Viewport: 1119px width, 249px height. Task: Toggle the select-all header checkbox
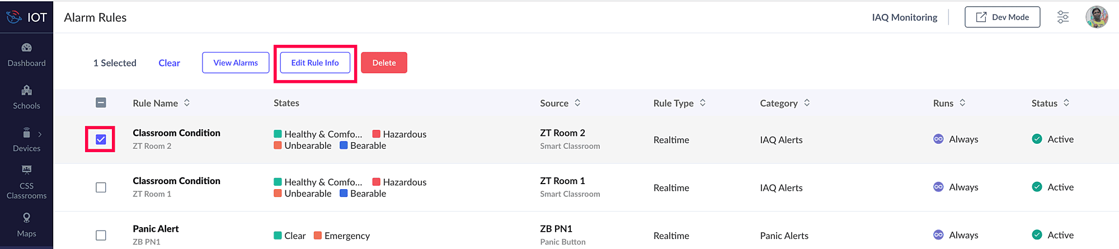pos(101,102)
